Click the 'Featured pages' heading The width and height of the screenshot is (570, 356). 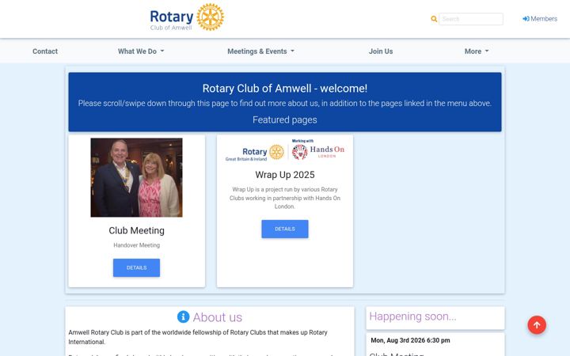(x=285, y=120)
